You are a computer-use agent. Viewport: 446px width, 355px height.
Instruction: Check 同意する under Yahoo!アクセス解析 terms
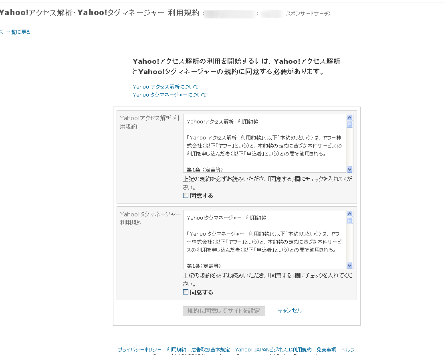[186, 196]
